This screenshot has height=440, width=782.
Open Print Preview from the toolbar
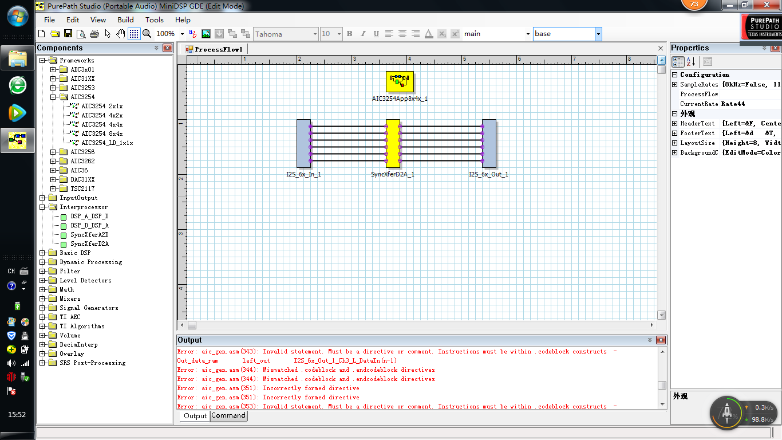click(x=81, y=34)
